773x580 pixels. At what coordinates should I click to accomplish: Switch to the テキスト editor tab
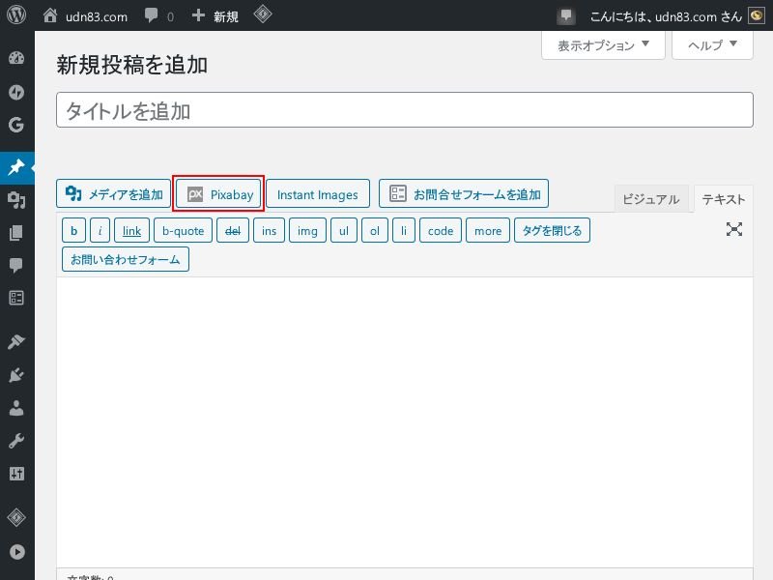point(723,199)
